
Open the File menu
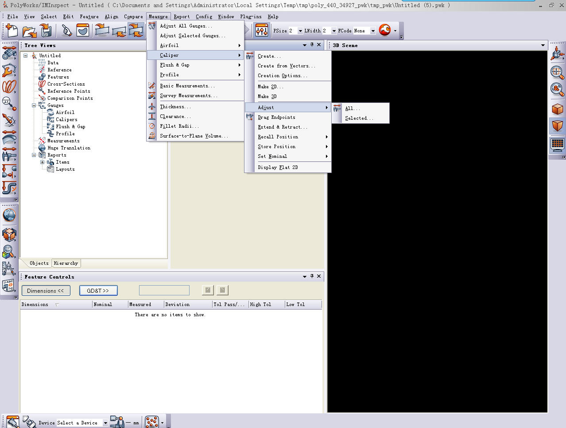[12, 17]
